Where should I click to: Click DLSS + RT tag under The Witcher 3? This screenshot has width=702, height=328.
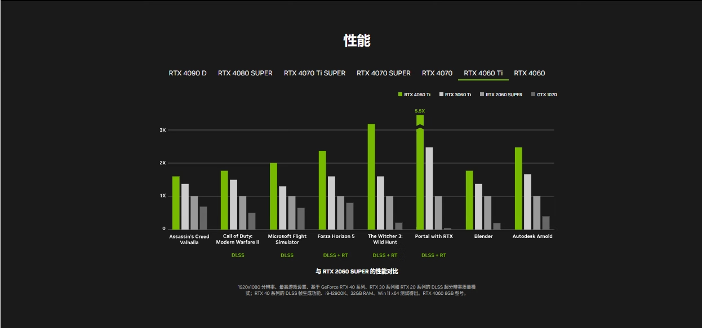point(385,255)
